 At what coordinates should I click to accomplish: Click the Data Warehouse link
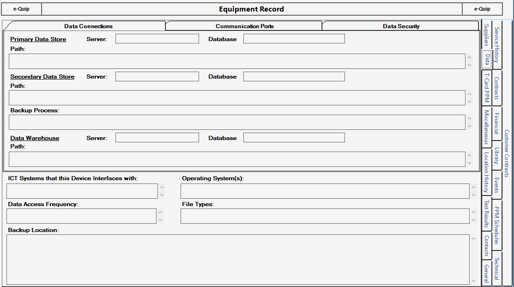click(35, 138)
